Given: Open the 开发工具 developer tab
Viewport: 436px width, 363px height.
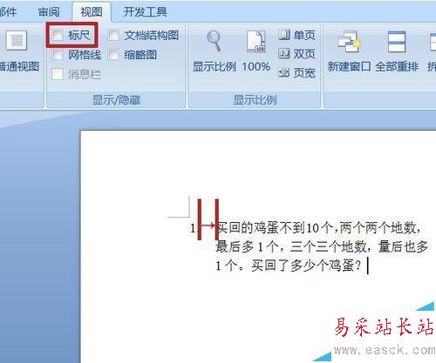Looking at the screenshot, I should 145,12.
